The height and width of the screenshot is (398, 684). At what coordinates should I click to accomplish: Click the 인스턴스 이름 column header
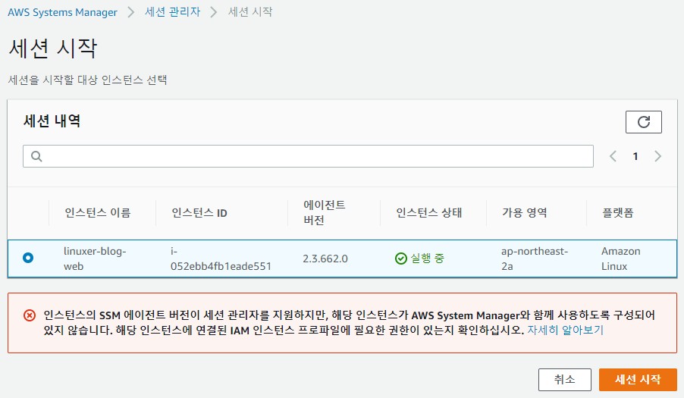(98, 213)
